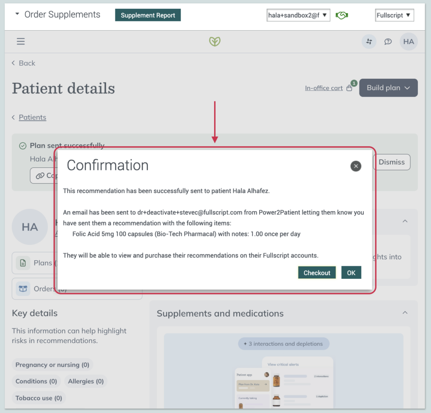The width and height of the screenshot is (431, 413).
Task: Expand the Build plan dropdown button
Action: point(388,88)
